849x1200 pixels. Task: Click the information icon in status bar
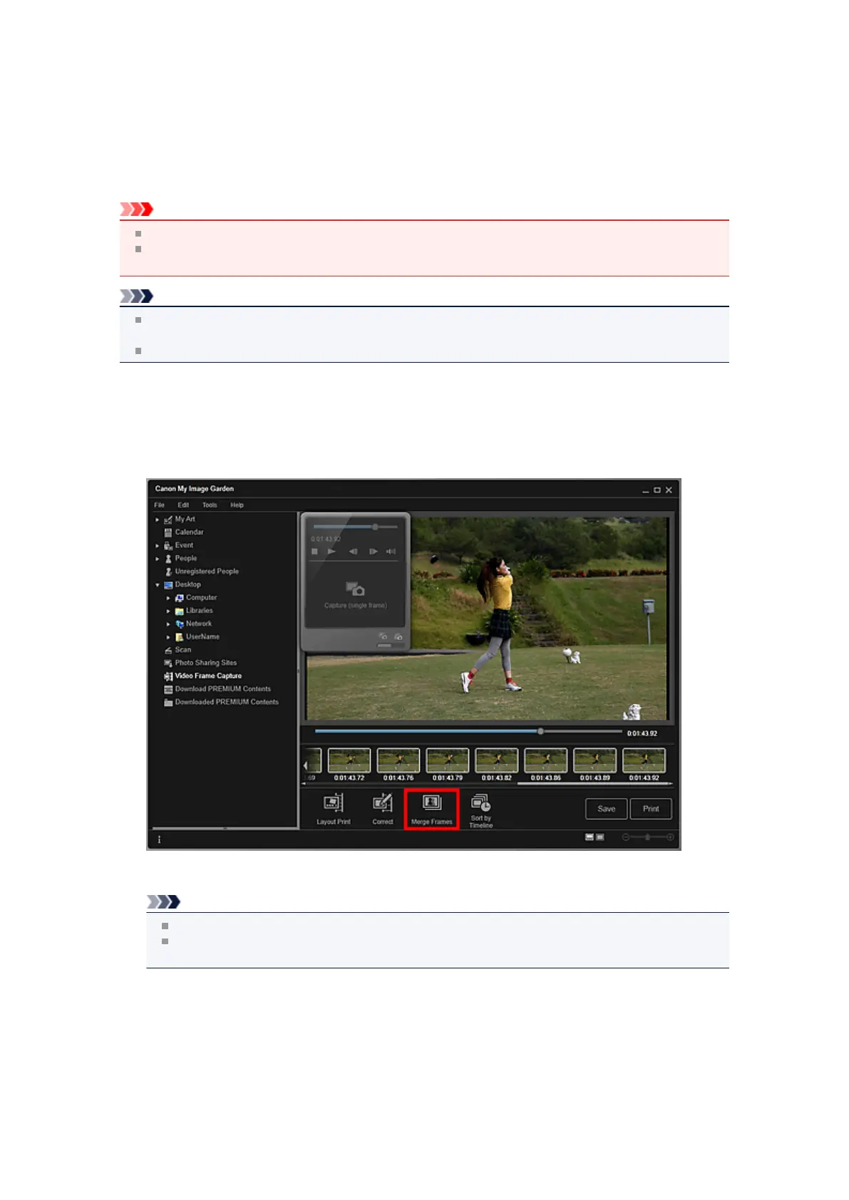pos(159,839)
